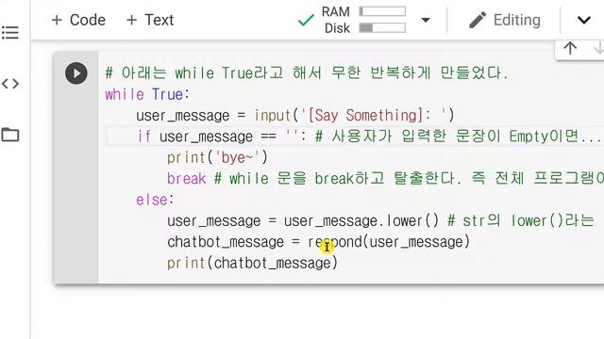Run the code cell with play button
The image size is (604, 339).
(75, 73)
